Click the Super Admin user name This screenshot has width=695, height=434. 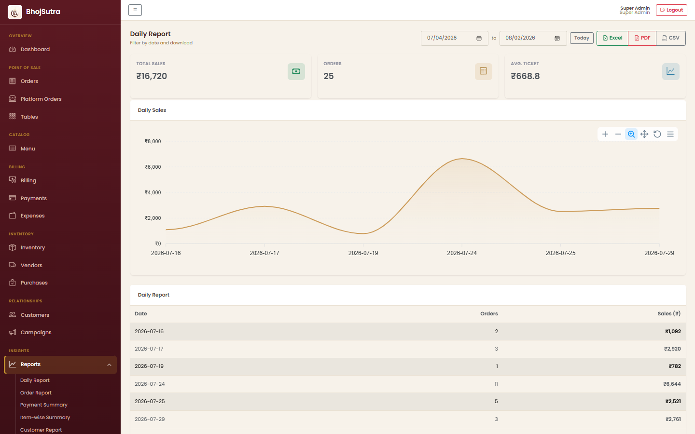click(x=635, y=8)
